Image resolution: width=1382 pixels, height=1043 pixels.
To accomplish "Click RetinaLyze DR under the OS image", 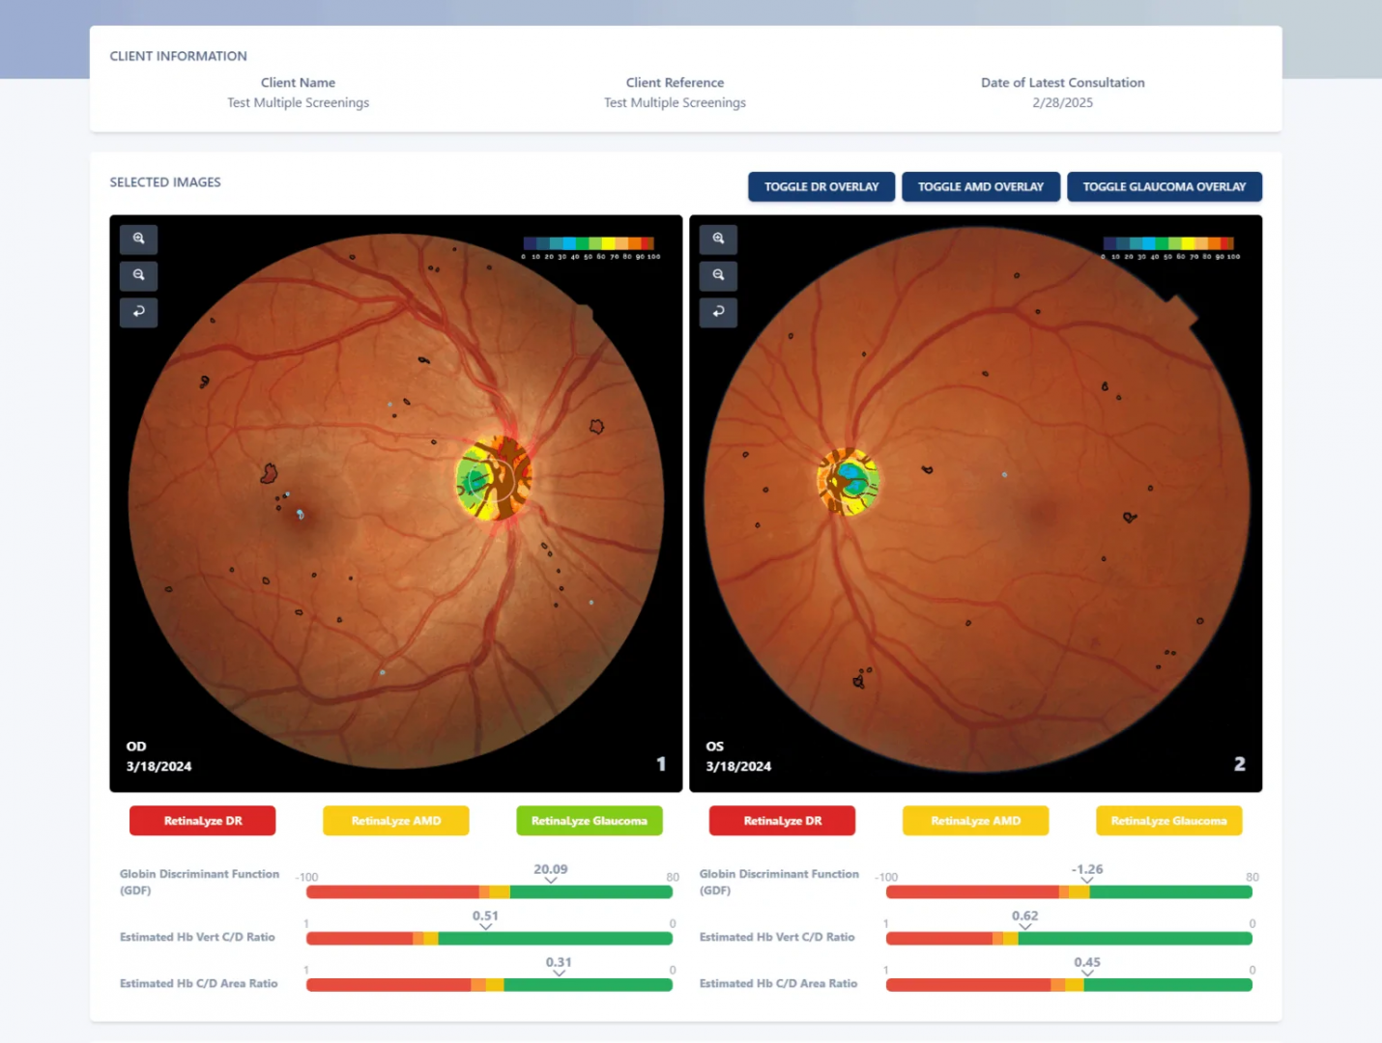I will pyautogui.click(x=781, y=820).
